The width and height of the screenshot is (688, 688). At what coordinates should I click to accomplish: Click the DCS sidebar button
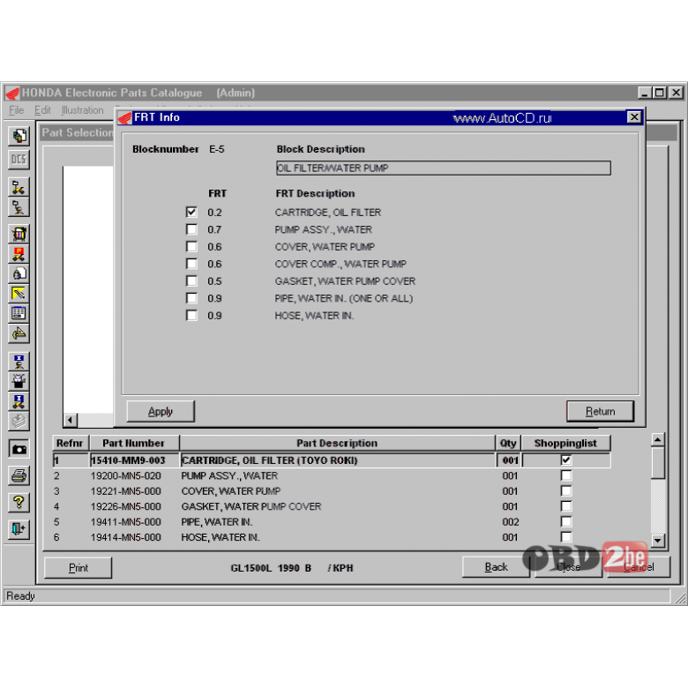pos(19,160)
